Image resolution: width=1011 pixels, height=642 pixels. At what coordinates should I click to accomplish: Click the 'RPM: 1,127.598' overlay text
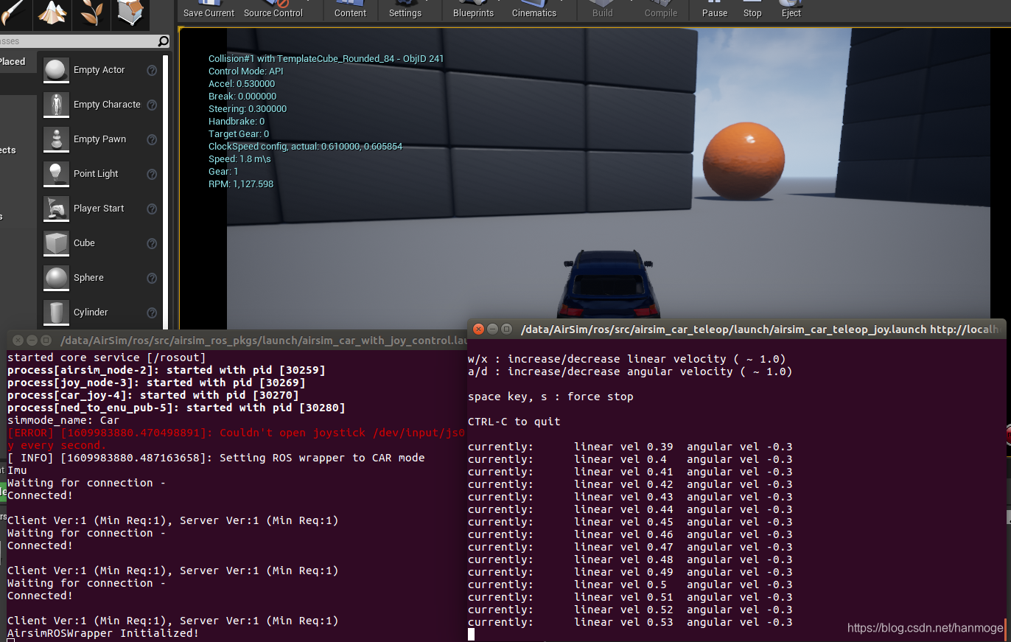coord(241,184)
